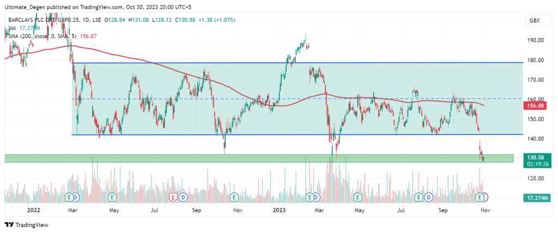Click the red 156.88 SMA price label
This screenshot has height=233, width=558.
(x=536, y=106)
